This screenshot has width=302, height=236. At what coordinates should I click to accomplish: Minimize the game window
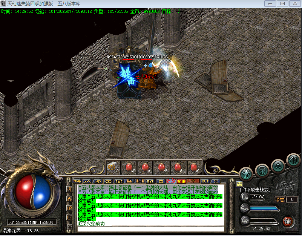tap(270, 3)
